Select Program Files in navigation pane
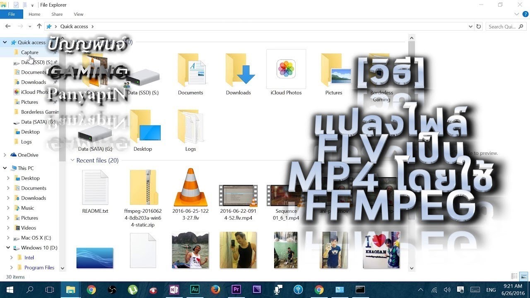The image size is (530, 298). click(x=39, y=267)
